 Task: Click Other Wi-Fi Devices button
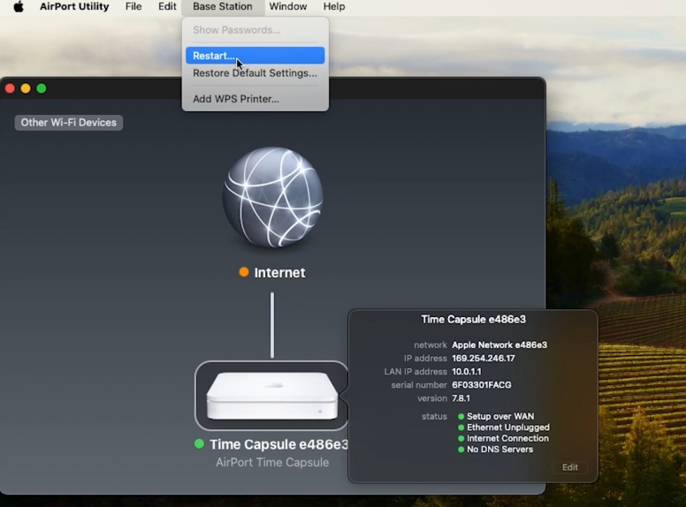click(x=69, y=123)
